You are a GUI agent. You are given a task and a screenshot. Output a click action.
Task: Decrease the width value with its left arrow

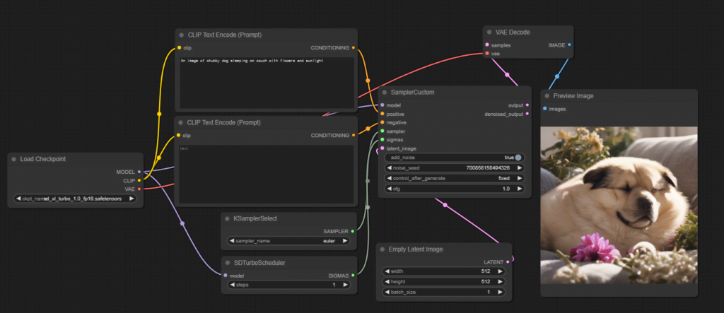pos(387,271)
